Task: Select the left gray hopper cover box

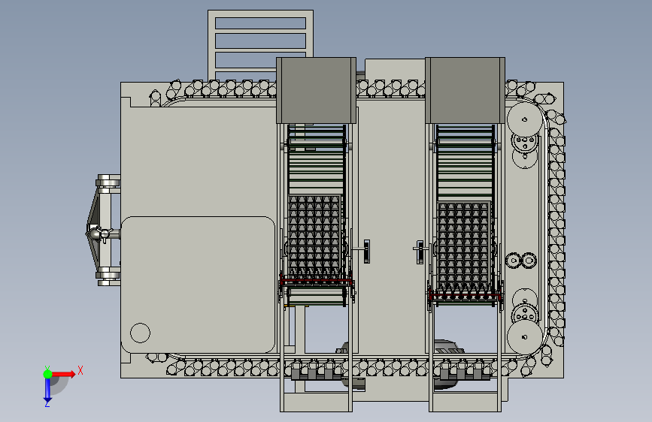Action: [316, 90]
